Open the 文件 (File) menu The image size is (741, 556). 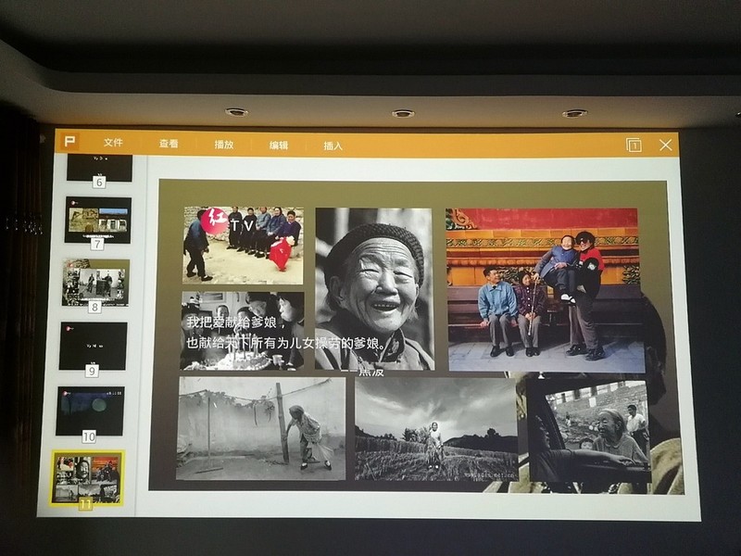click(115, 143)
